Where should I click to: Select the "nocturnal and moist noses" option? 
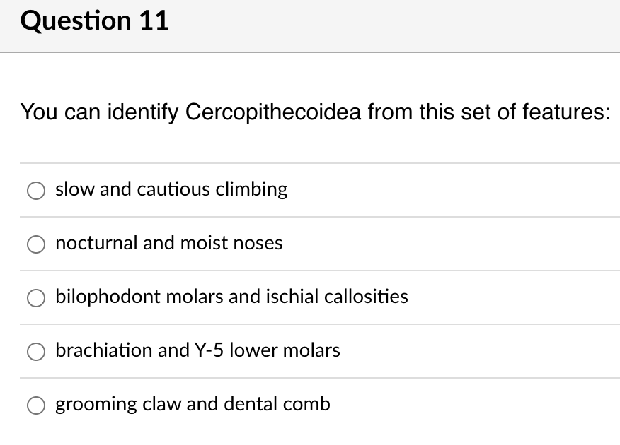point(35,243)
